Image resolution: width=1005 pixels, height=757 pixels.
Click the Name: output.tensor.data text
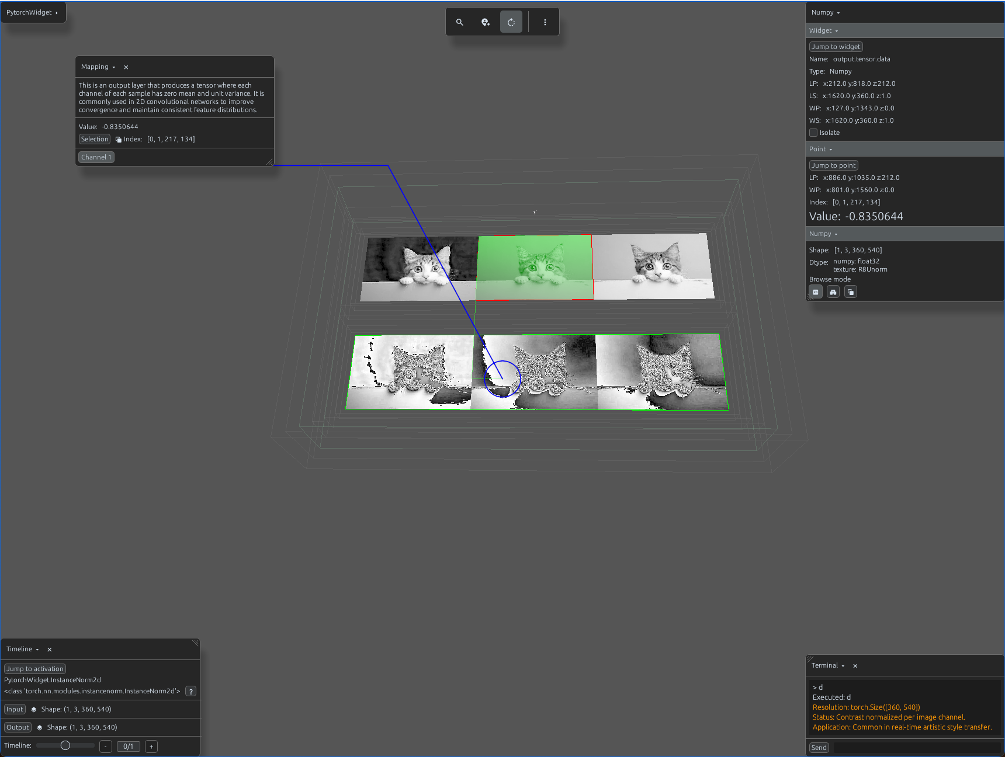[850, 59]
